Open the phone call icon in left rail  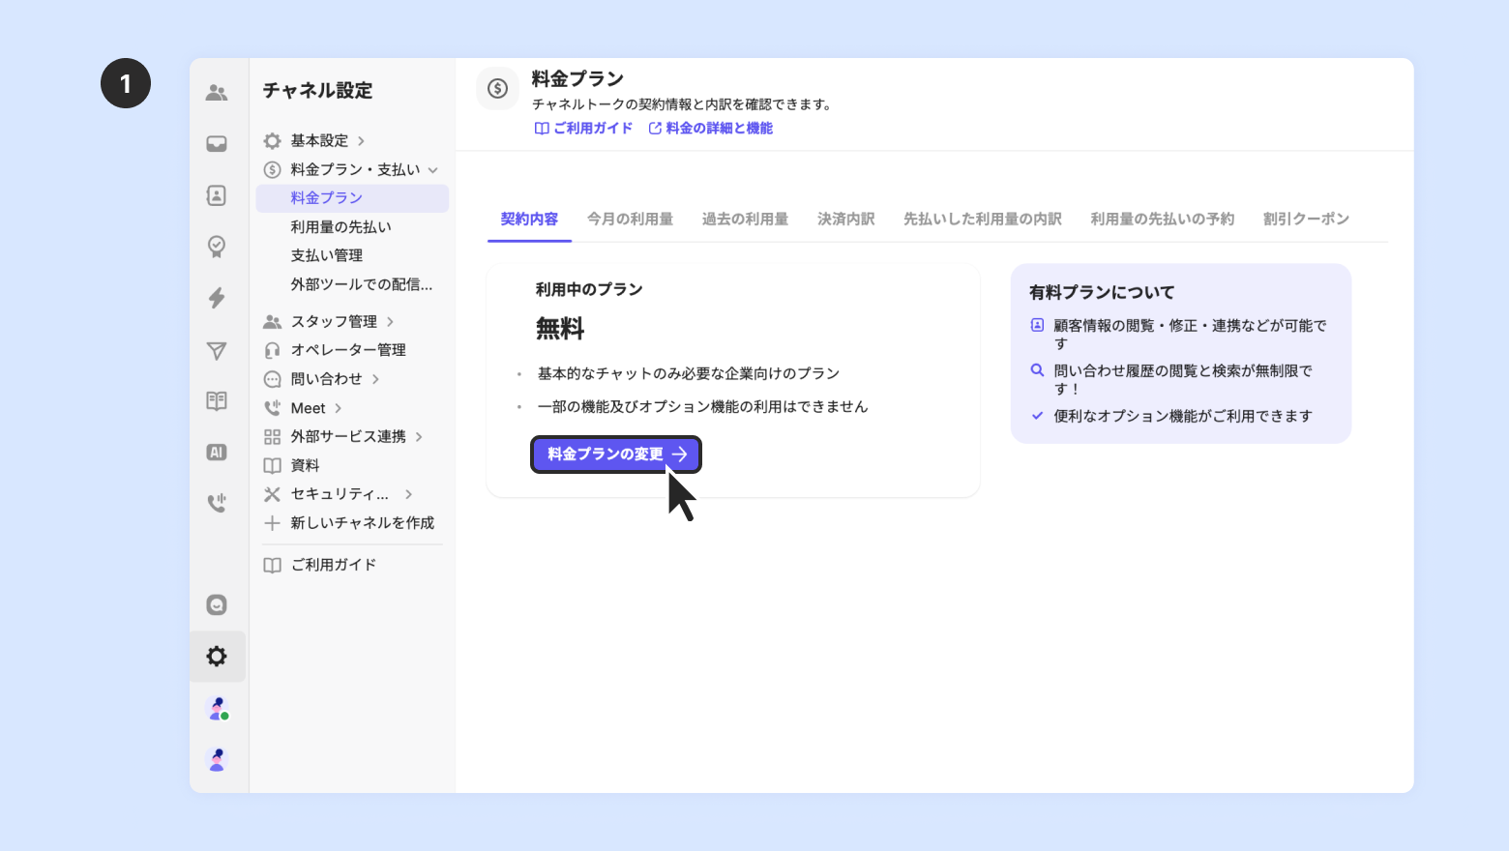click(217, 503)
